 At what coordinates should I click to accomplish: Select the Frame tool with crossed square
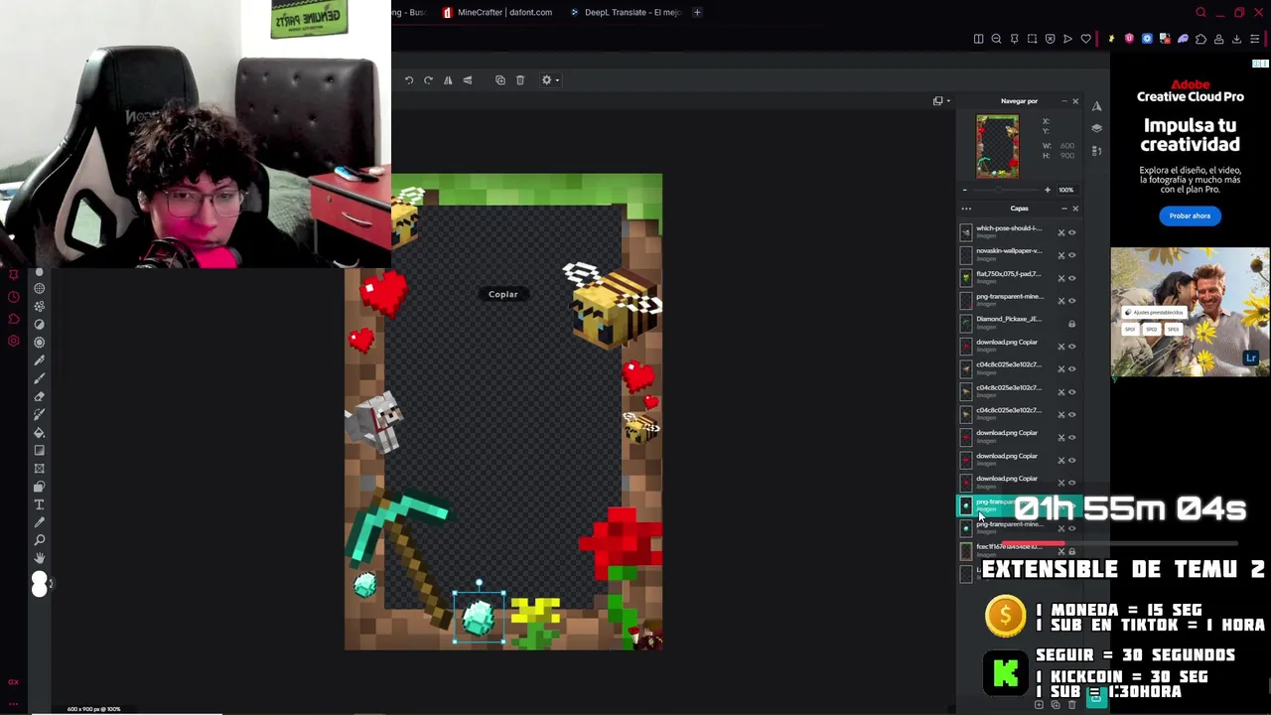(x=40, y=469)
